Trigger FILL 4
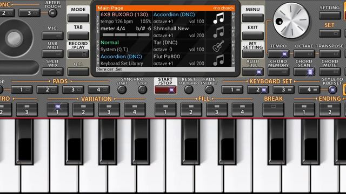Viewport: 346px width, 194px height. 242,109
